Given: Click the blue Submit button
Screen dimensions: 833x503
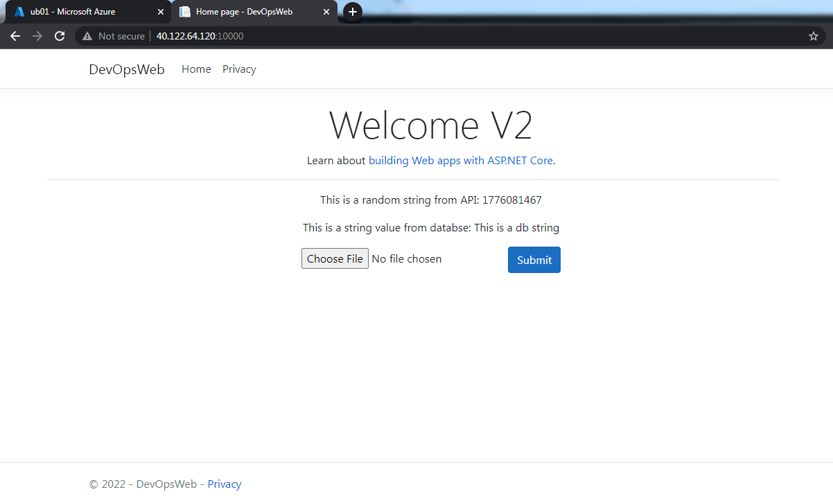Looking at the screenshot, I should [x=534, y=260].
